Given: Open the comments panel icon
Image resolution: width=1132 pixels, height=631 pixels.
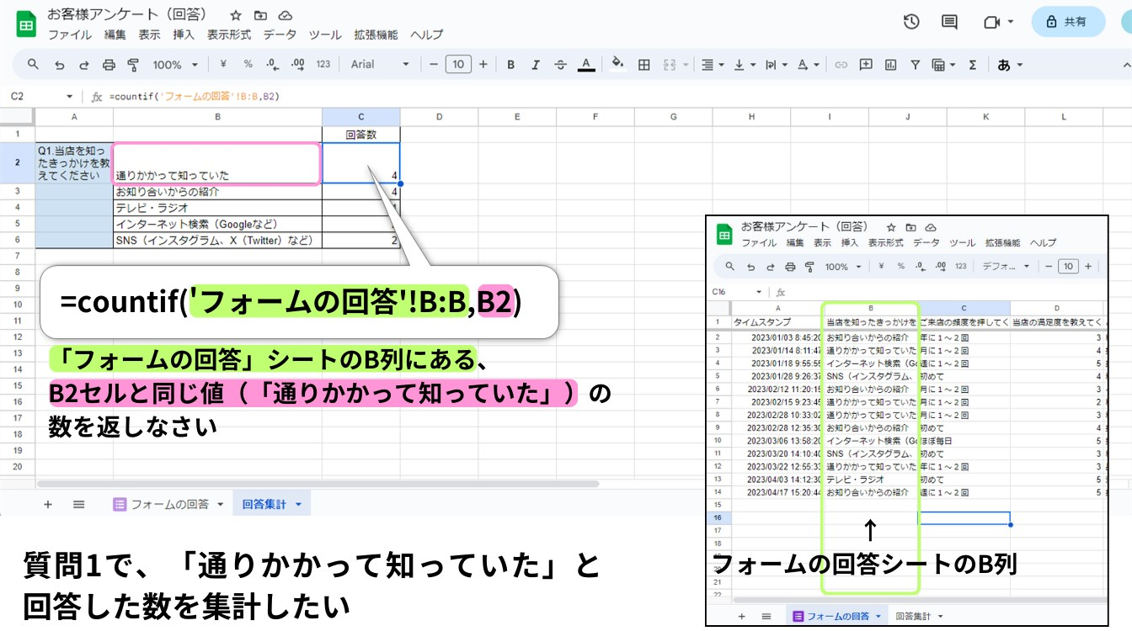Looking at the screenshot, I should coord(949,22).
